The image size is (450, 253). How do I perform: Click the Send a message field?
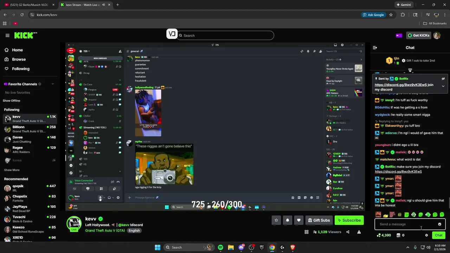click(x=405, y=224)
